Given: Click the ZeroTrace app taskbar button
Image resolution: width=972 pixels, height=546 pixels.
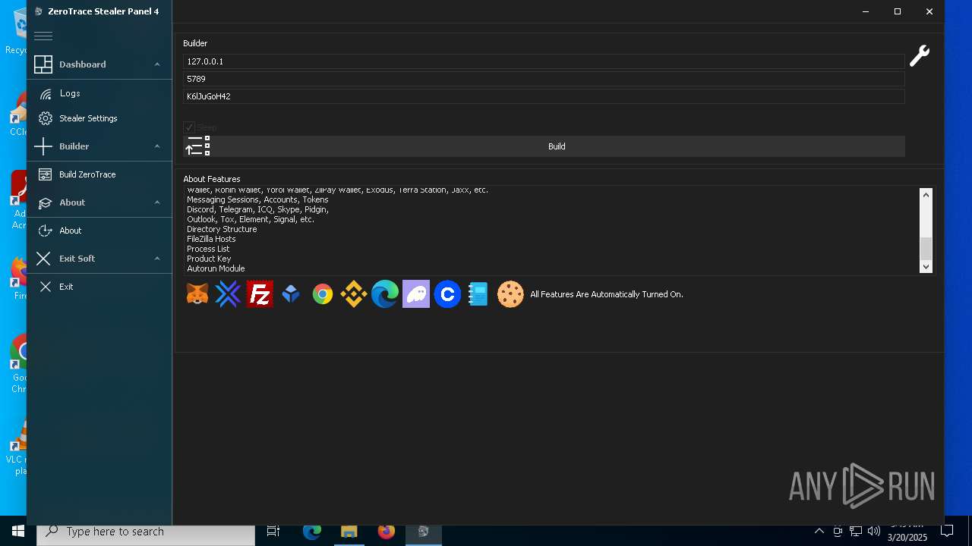Looking at the screenshot, I should 424,532.
